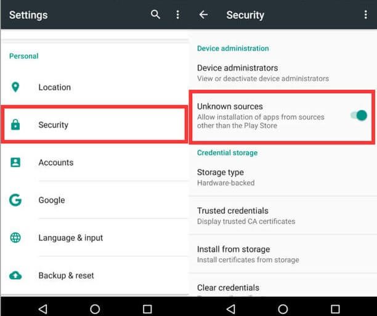Open Security screen overflow menu
The height and width of the screenshot is (316, 377).
click(365, 15)
